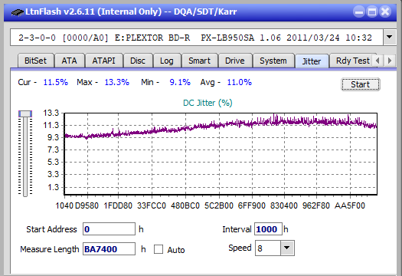Switch to the BitSet tab

click(x=36, y=61)
